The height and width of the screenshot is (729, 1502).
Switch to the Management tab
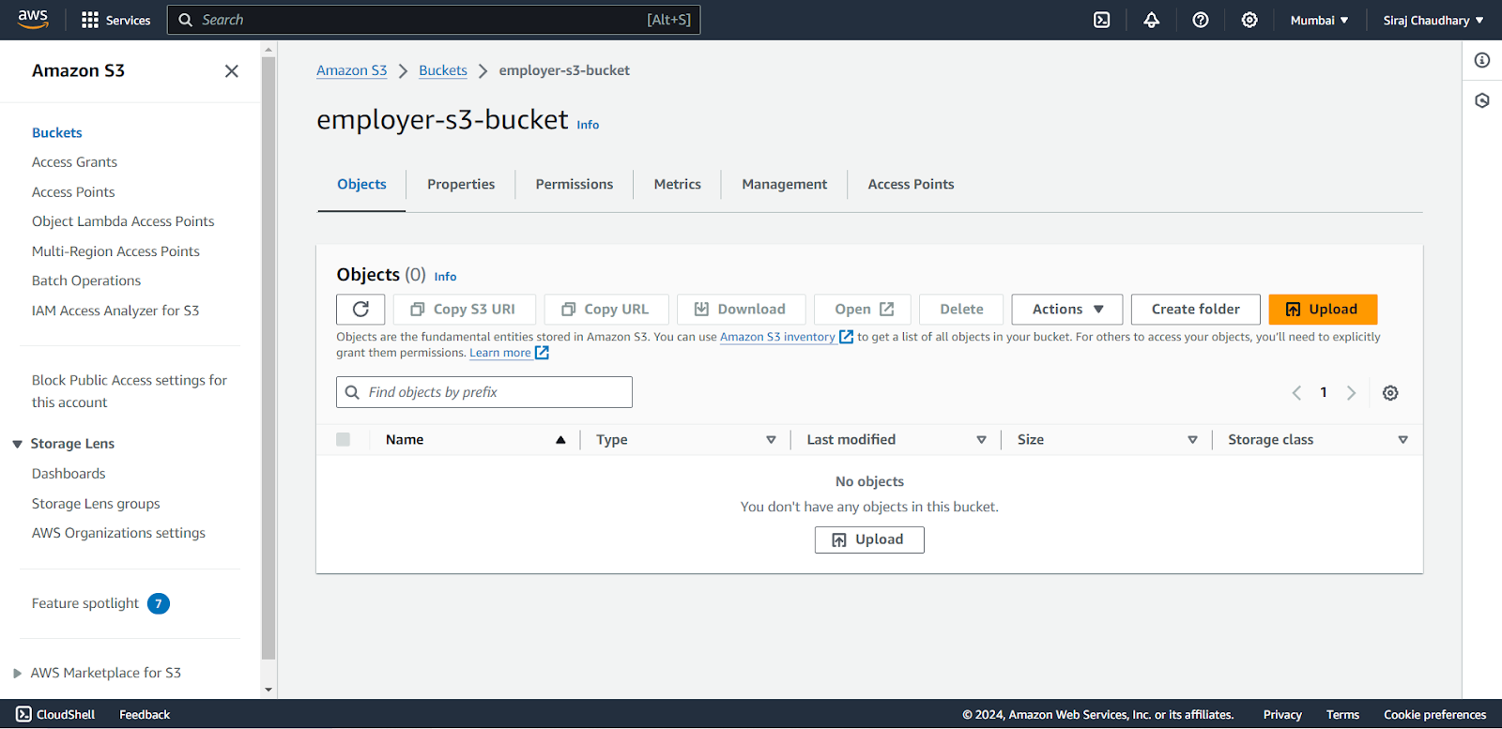click(785, 185)
